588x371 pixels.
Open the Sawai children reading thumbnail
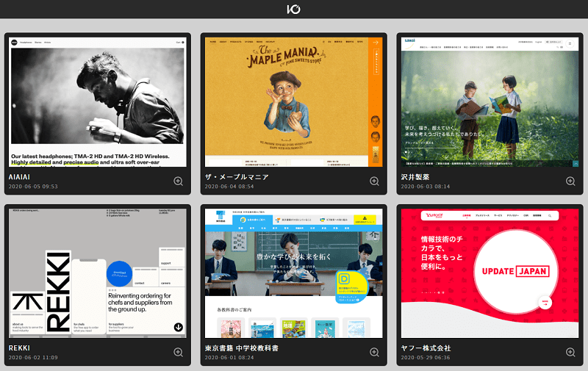tap(490, 102)
